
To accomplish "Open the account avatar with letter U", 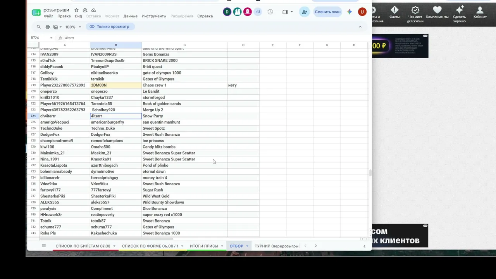I will [362, 12].
